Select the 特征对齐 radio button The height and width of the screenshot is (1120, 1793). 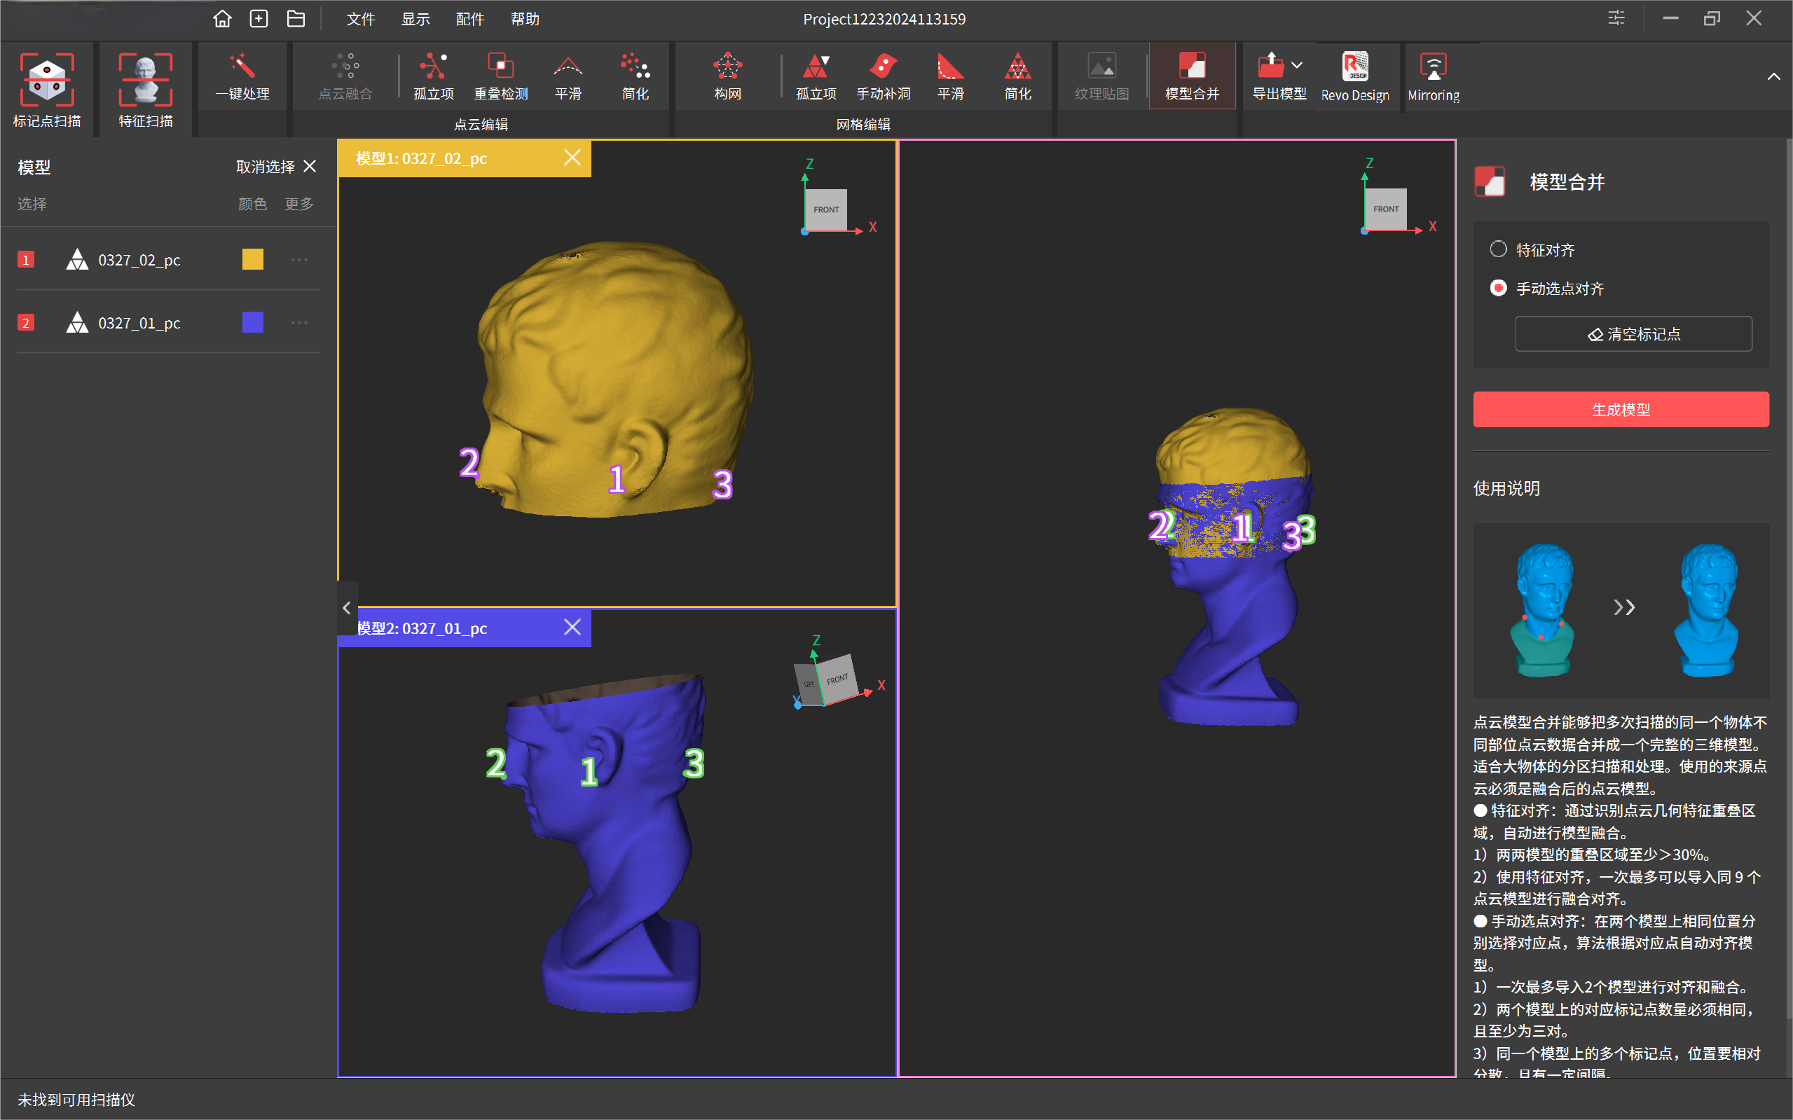[x=1498, y=249]
